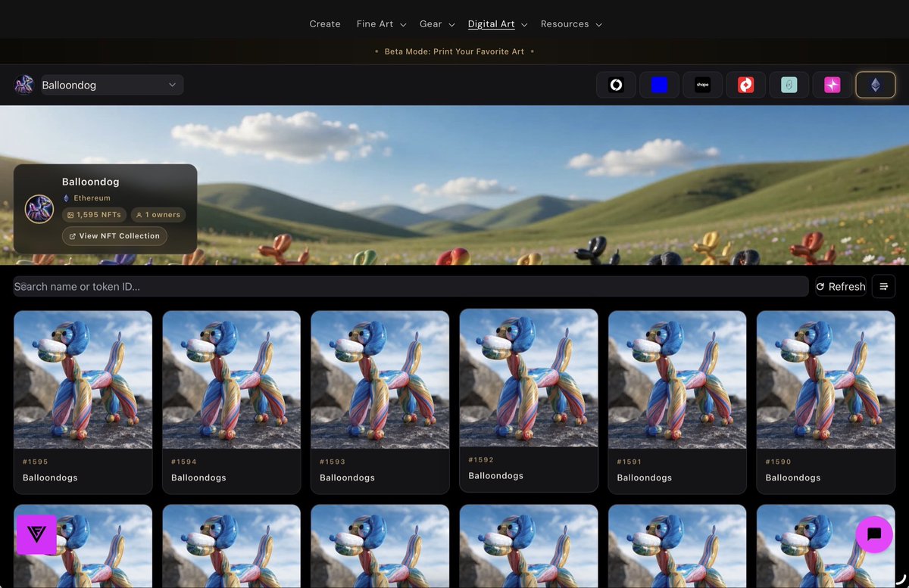The height and width of the screenshot is (588, 909).
Task: Select the solid blue square chain button
Action: pyautogui.click(x=659, y=85)
